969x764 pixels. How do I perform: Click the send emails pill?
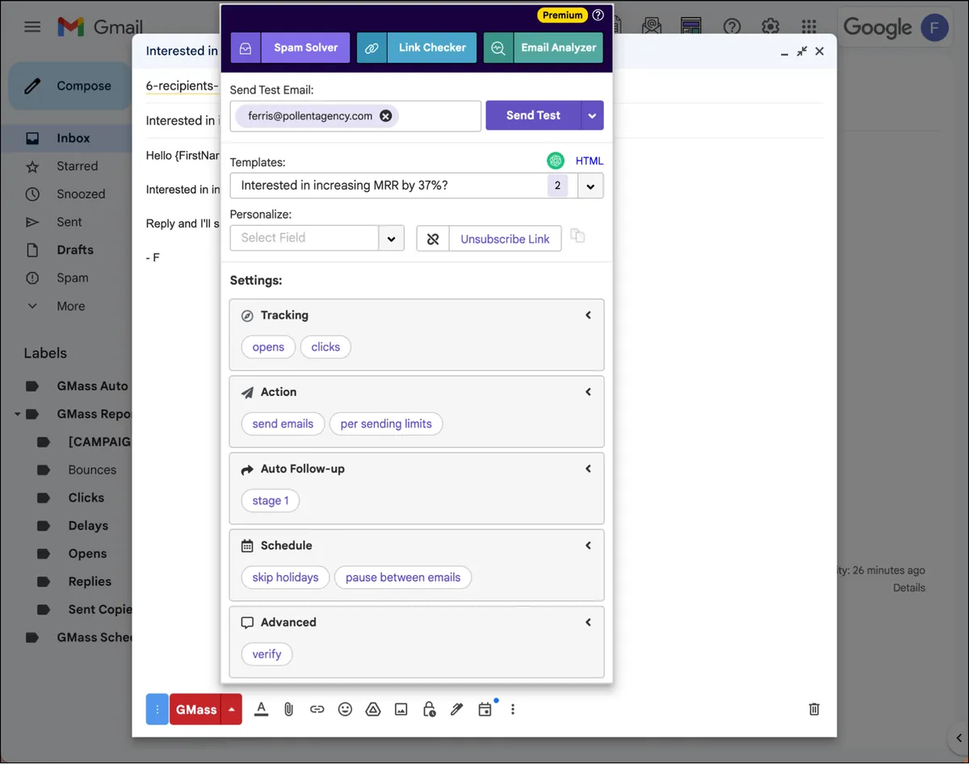coord(283,424)
